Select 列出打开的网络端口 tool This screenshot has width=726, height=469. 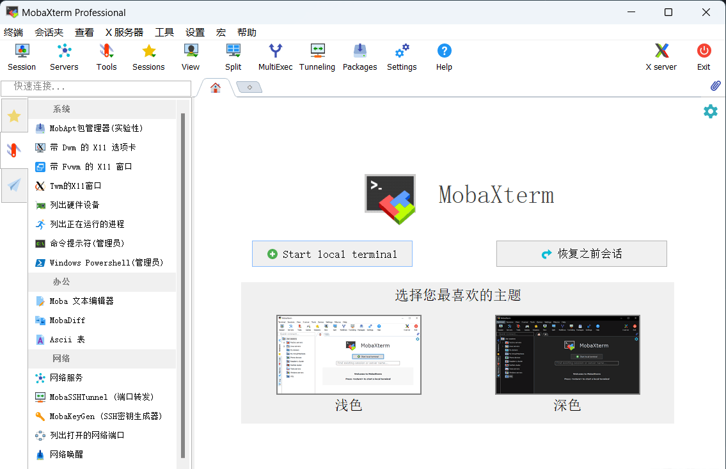[102, 435]
